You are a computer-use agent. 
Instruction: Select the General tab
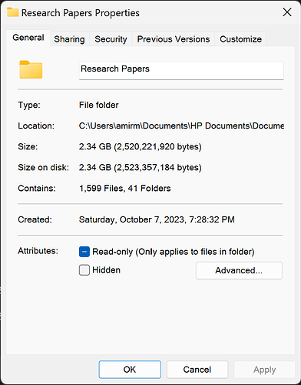click(x=28, y=38)
